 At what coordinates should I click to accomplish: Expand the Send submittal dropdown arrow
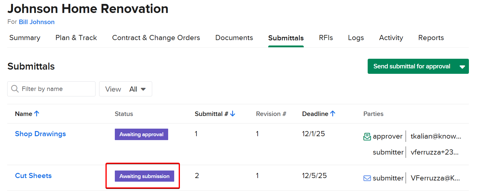[462, 67]
